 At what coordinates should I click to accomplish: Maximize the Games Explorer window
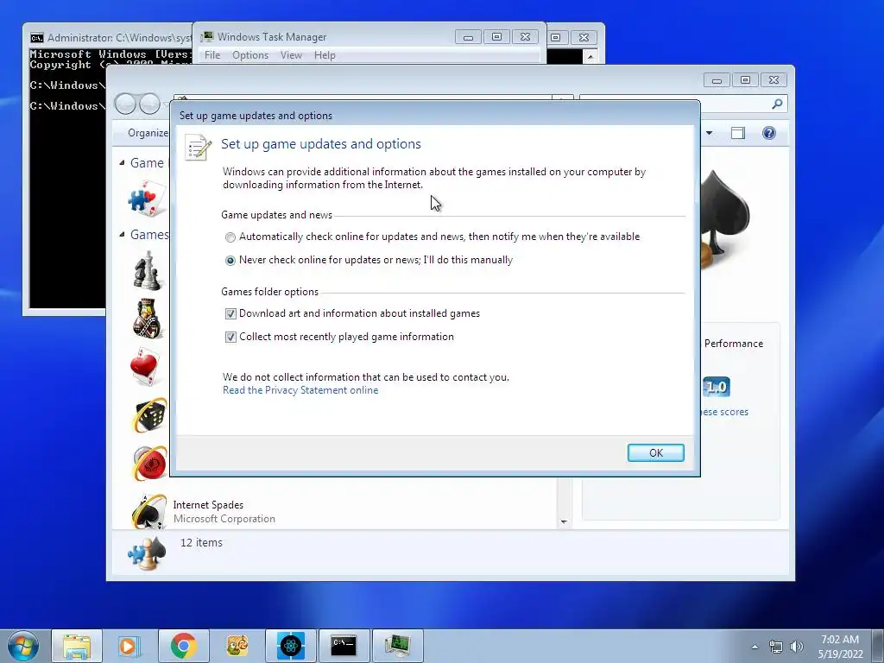point(745,80)
